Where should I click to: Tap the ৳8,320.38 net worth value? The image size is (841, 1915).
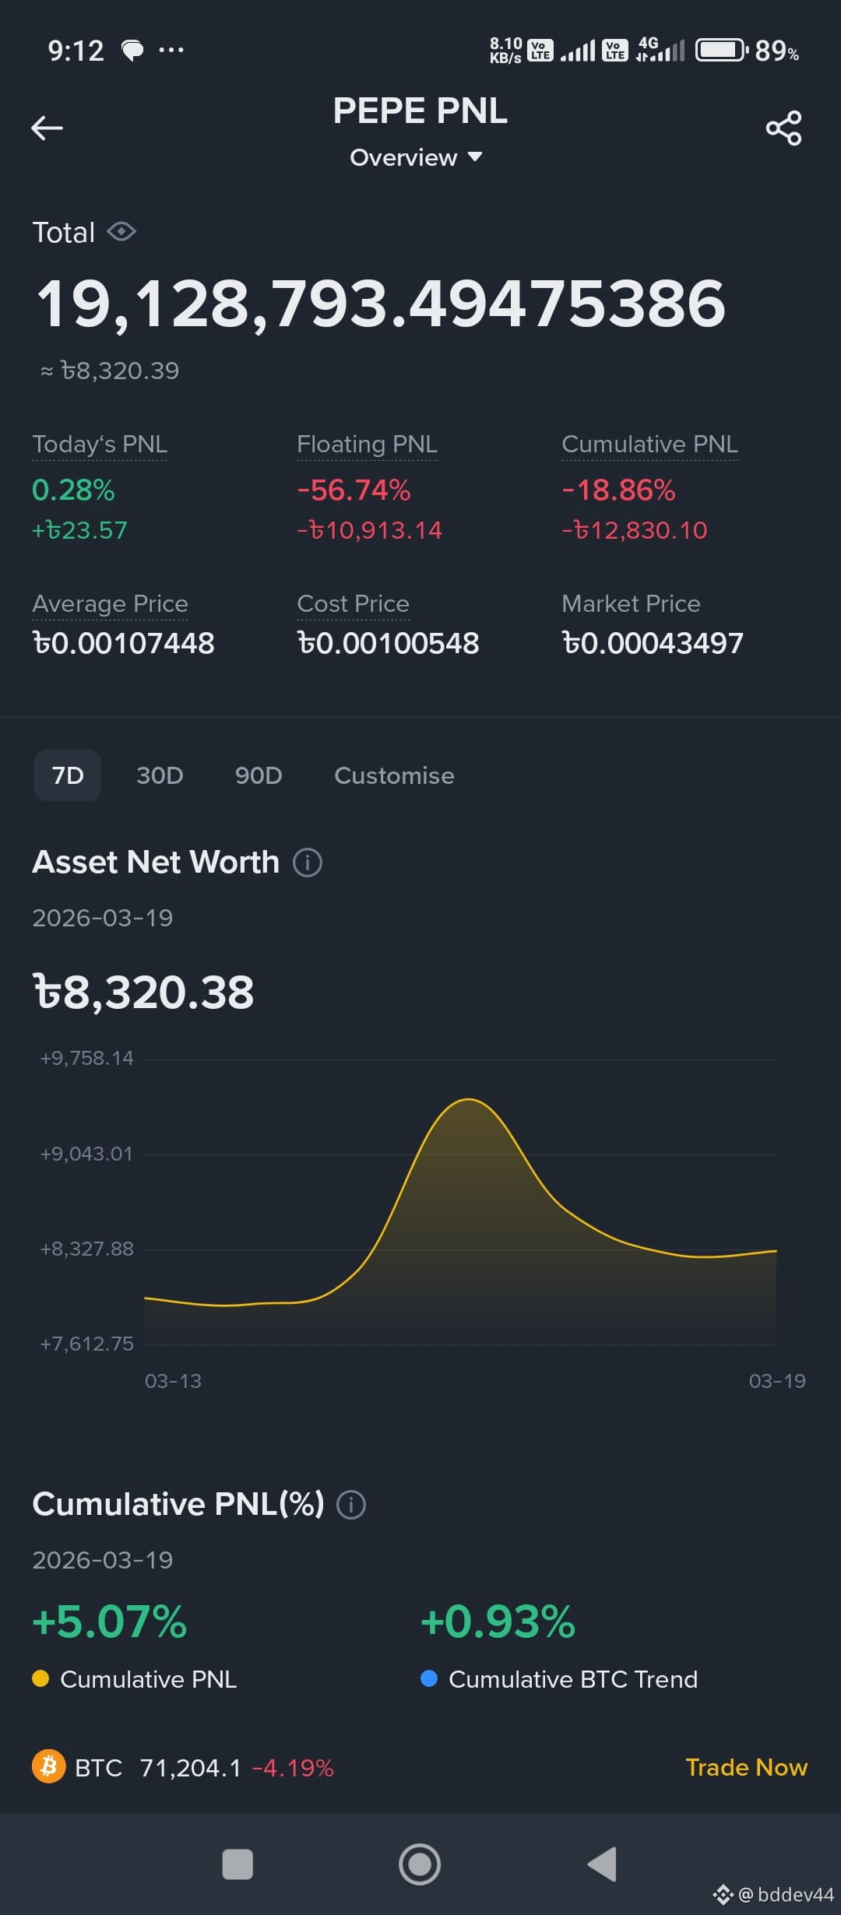(x=143, y=992)
